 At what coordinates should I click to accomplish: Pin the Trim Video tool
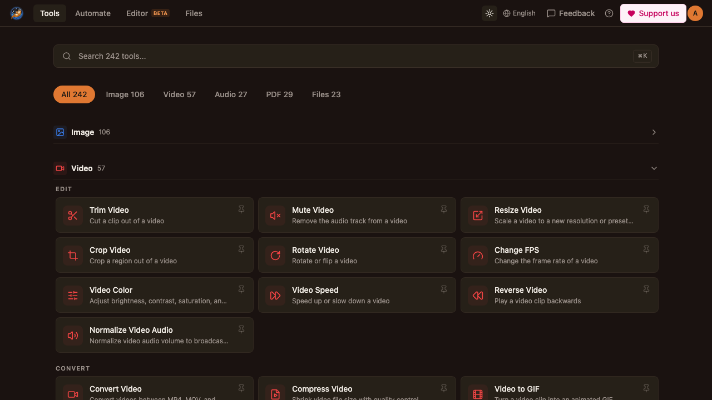[x=241, y=209]
